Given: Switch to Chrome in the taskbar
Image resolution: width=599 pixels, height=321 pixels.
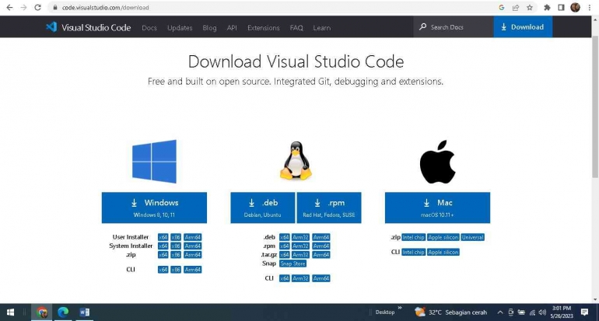Looking at the screenshot, I should [42, 312].
